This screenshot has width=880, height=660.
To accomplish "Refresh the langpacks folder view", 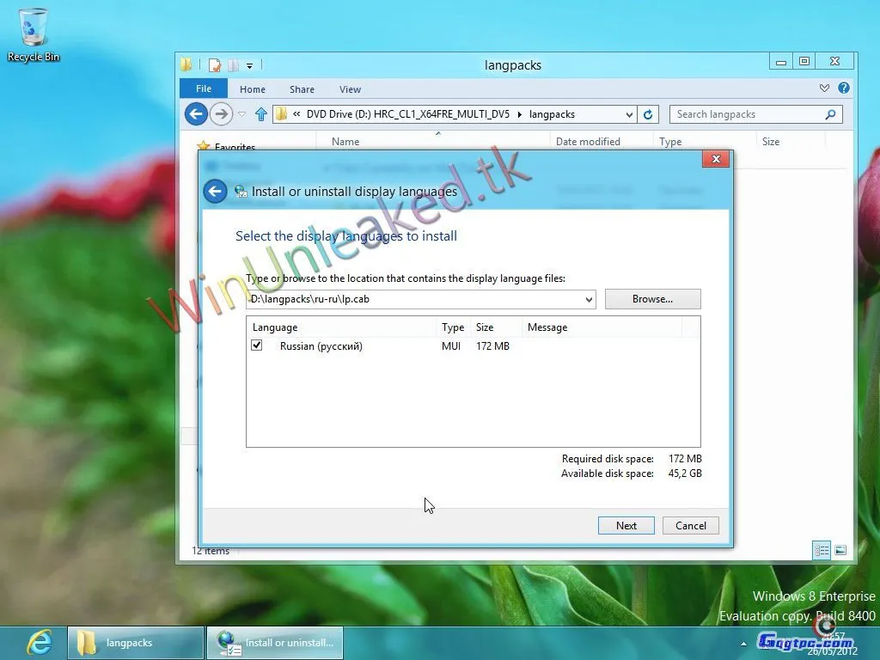I will [649, 114].
